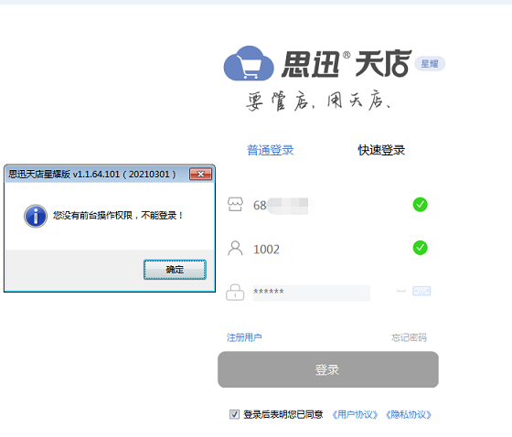Image resolution: width=512 pixels, height=437 pixels.
Task: Switch to 普通登录 tab
Action: [271, 150]
